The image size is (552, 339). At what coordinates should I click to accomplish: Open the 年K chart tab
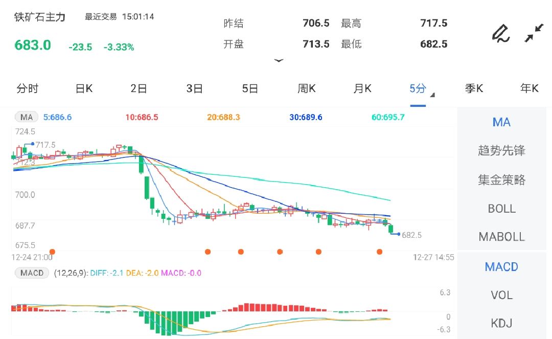click(530, 88)
